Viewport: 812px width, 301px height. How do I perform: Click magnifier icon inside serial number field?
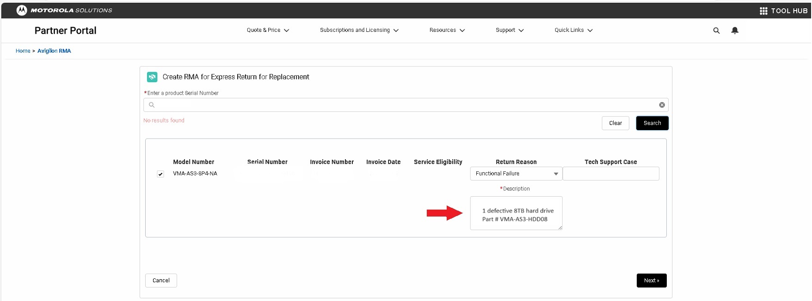tap(152, 105)
